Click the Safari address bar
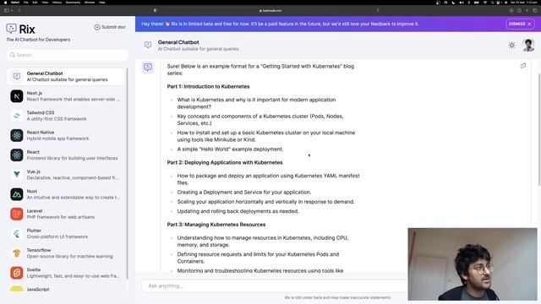The height and width of the screenshot is (304, 541). pos(270,11)
